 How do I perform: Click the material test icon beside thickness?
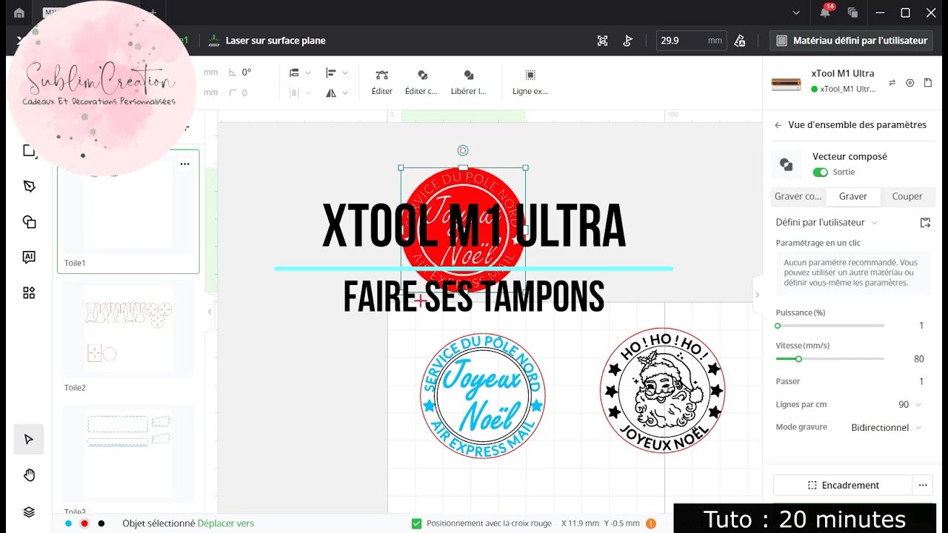740,41
